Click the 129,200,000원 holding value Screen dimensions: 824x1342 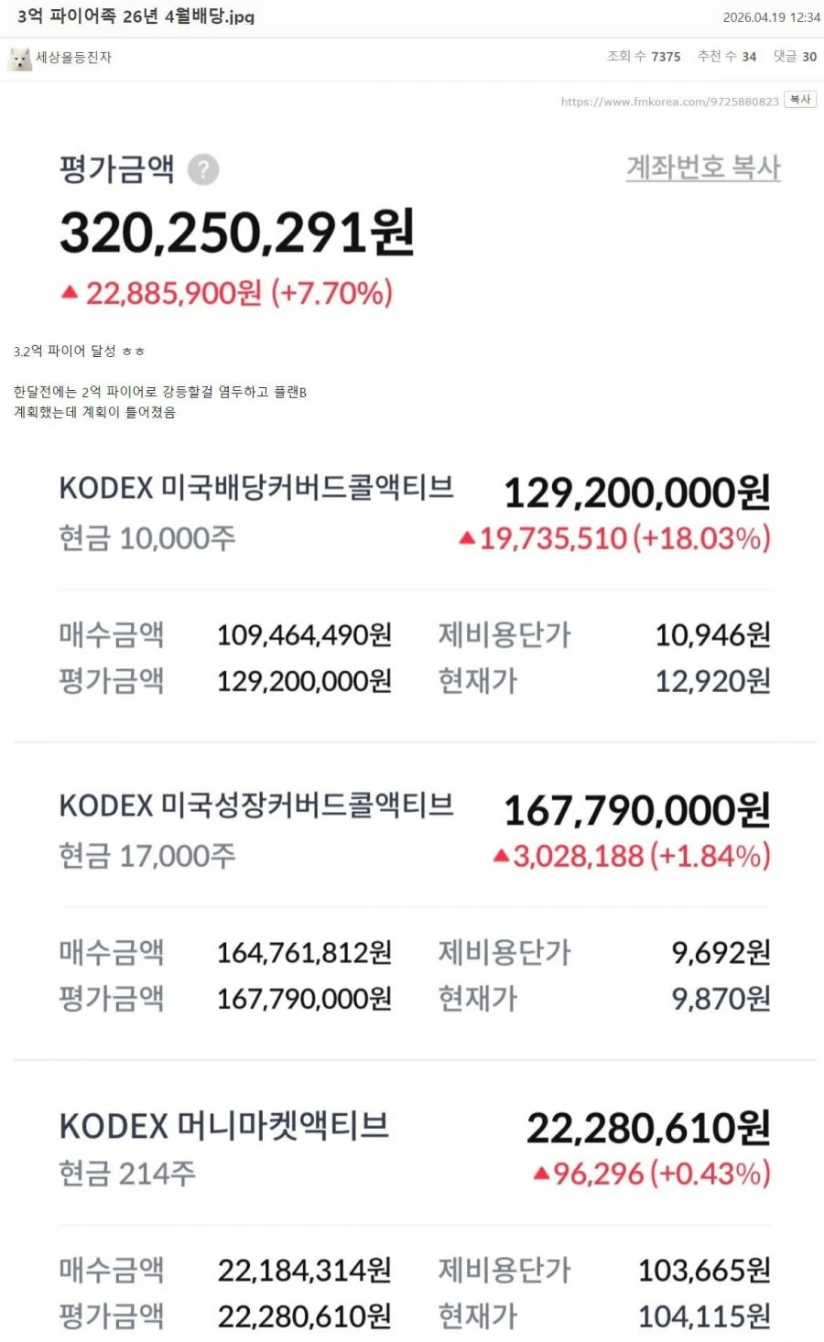[637, 492]
